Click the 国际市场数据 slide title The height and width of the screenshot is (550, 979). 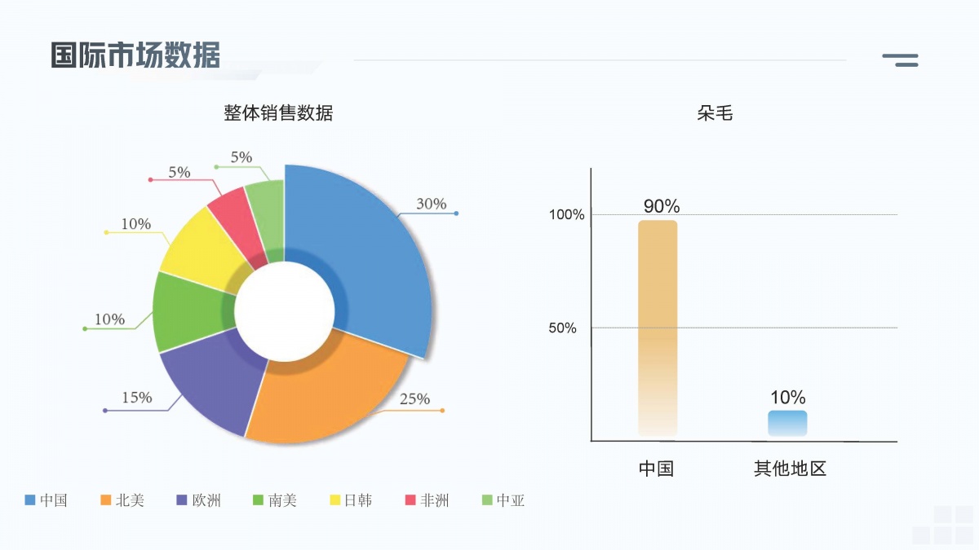pyautogui.click(x=135, y=55)
